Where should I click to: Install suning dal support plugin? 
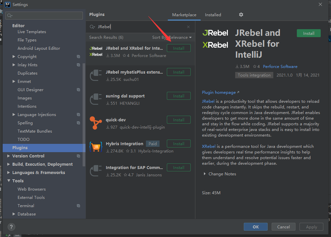click(x=178, y=96)
